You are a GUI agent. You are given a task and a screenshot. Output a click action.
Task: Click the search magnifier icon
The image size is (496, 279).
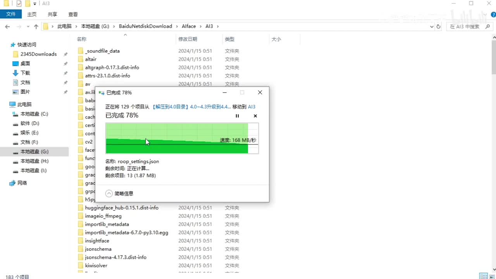pyautogui.click(x=487, y=26)
